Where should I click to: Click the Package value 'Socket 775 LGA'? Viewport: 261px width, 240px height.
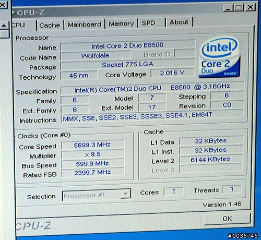coord(127,65)
